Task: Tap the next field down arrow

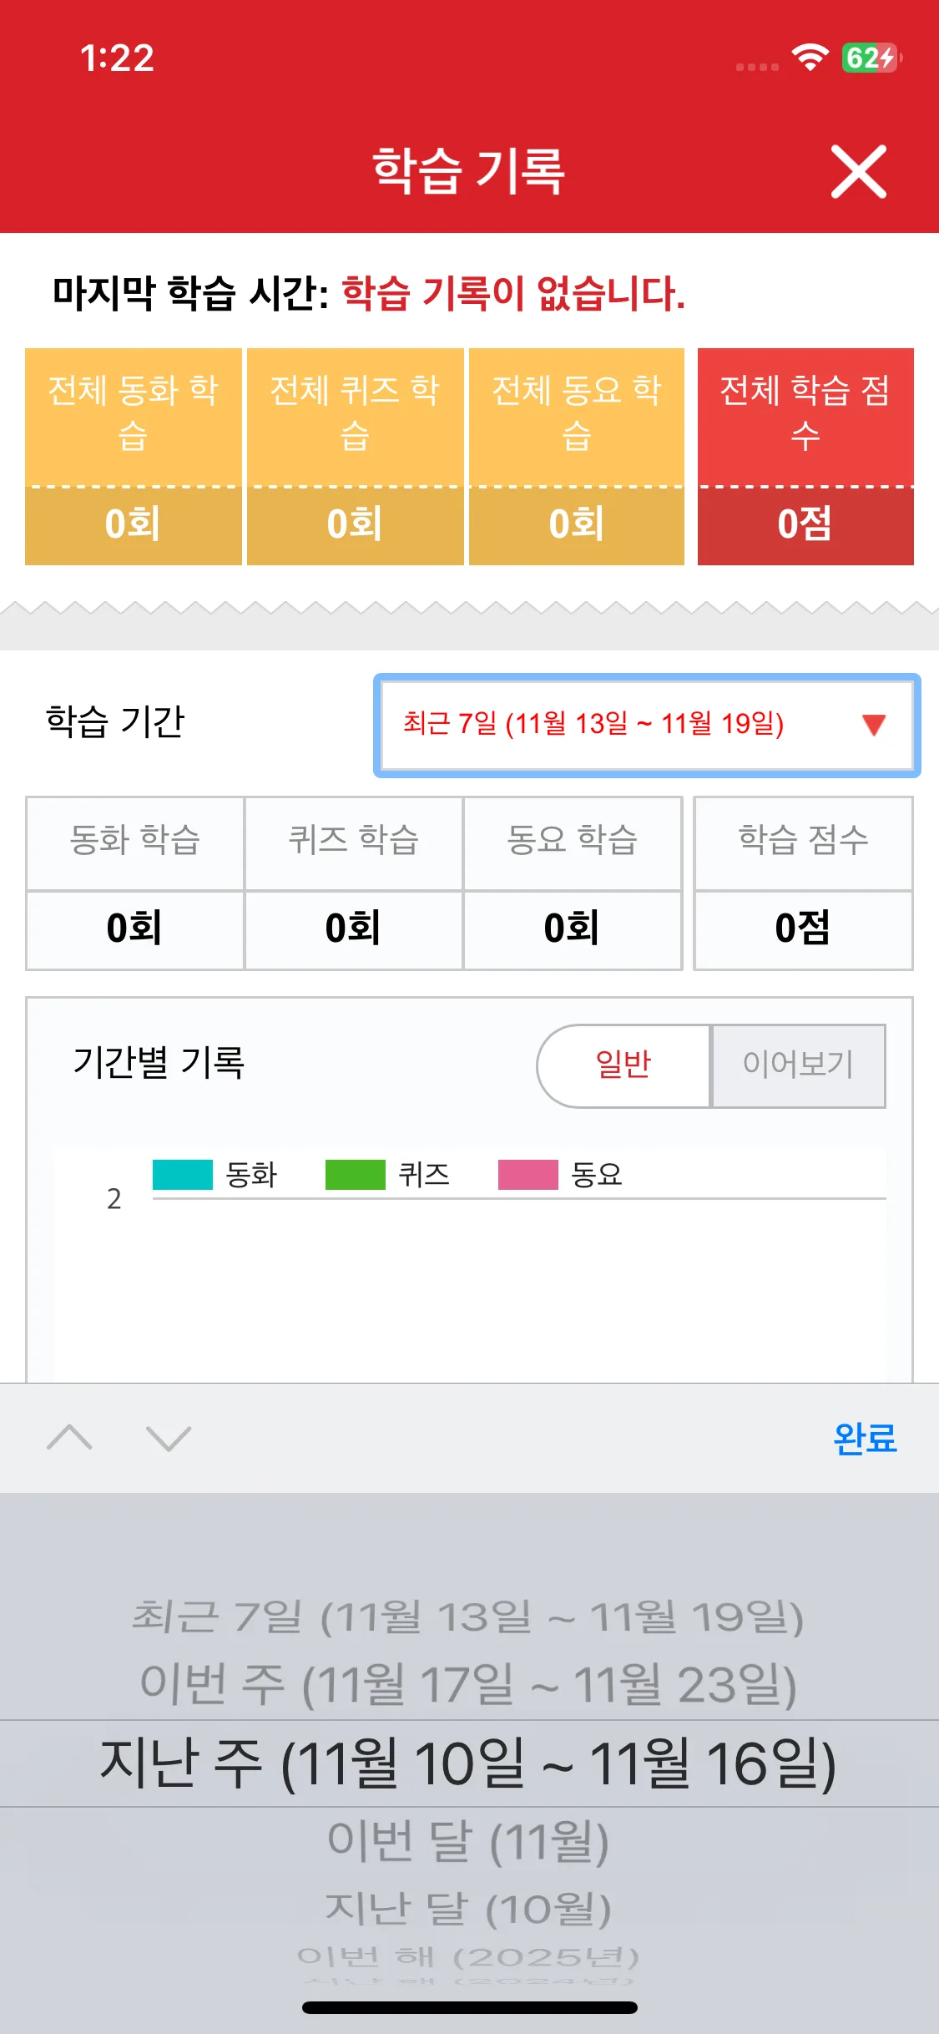Action: 169,1437
